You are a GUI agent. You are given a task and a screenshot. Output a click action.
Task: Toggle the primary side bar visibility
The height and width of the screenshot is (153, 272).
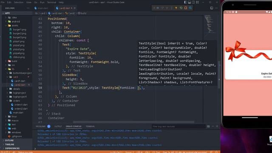(185, 2)
